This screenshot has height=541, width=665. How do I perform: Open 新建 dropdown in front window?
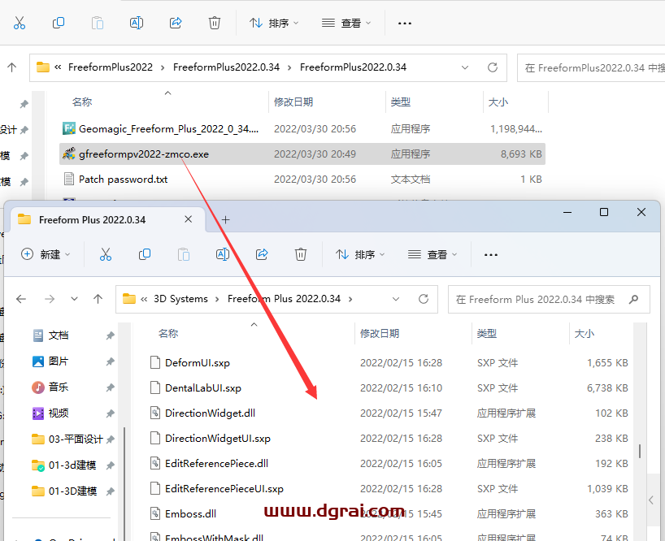pyautogui.click(x=46, y=254)
